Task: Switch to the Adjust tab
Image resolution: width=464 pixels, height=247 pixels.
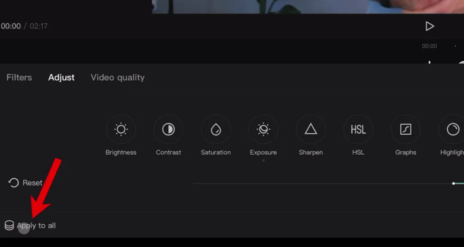Action: tap(61, 78)
